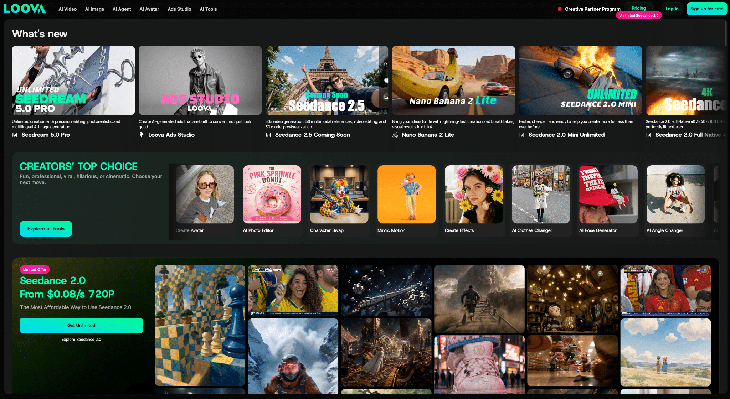Click the Get Unlimited button
730x399 pixels.
[x=81, y=326]
